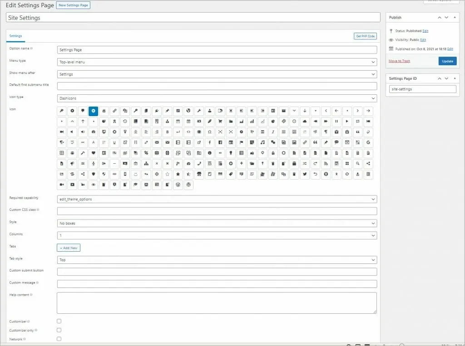The height and width of the screenshot is (346, 465).
Task: Enable the Network option
Action: pos(59,339)
